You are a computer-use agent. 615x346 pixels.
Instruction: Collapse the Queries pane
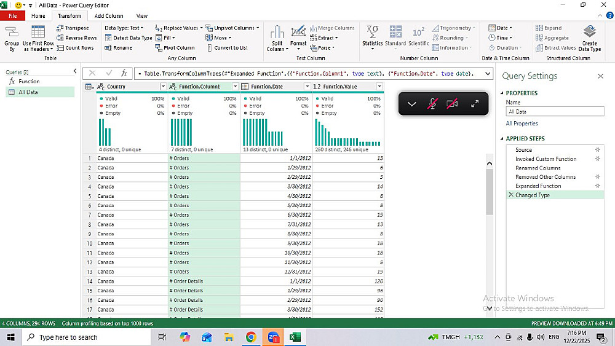coord(75,72)
